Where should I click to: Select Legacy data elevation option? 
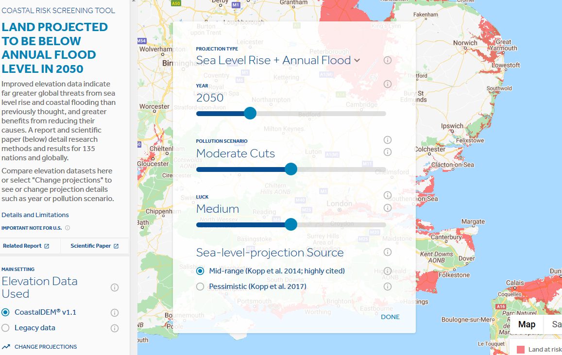pyautogui.click(x=5, y=328)
